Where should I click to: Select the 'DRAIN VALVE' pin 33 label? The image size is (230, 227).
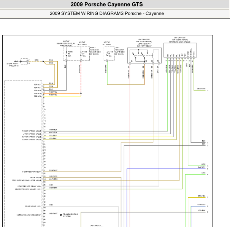(x=36, y=178)
